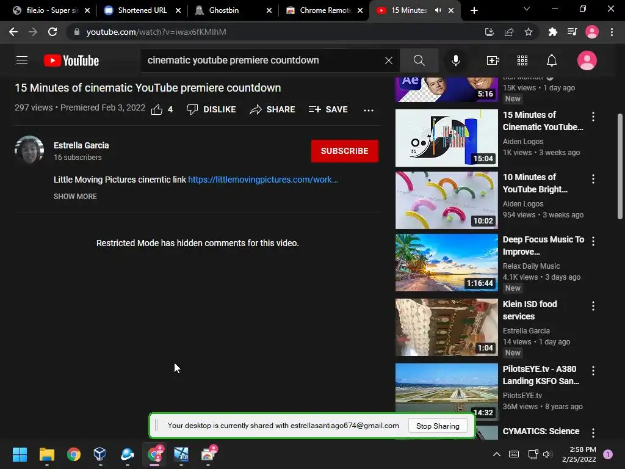Click Relax Daily Music channel name
This screenshot has width=625, height=469.
tap(532, 266)
